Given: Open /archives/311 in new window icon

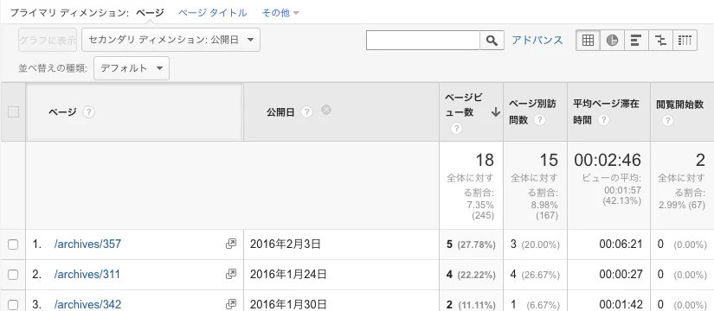Looking at the screenshot, I should click(x=231, y=274).
